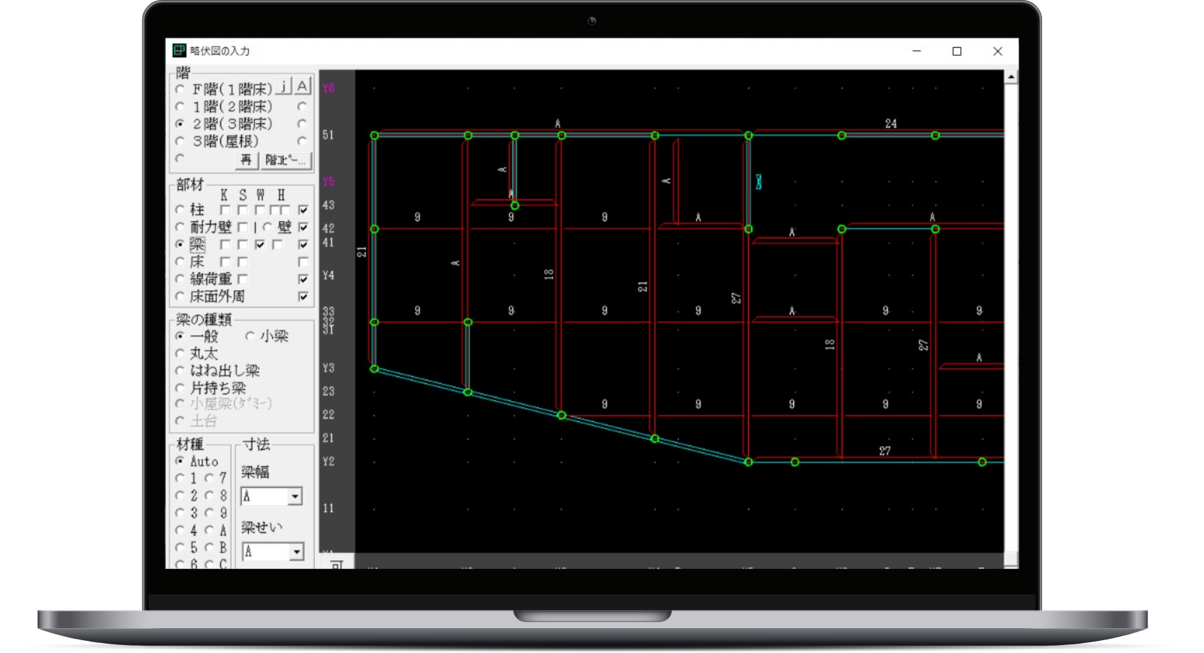Toggle the S checkbox in 梁 row
The height and width of the screenshot is (653, 1204).
[243, 245]
